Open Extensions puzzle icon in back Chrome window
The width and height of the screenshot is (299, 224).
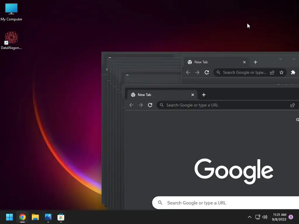(293, 73)
